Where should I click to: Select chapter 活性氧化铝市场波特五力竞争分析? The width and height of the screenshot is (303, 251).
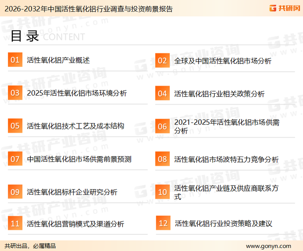pos(226,159)
